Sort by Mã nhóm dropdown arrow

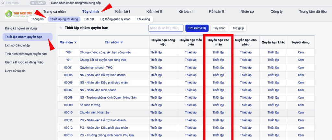(x=76, y=42)
